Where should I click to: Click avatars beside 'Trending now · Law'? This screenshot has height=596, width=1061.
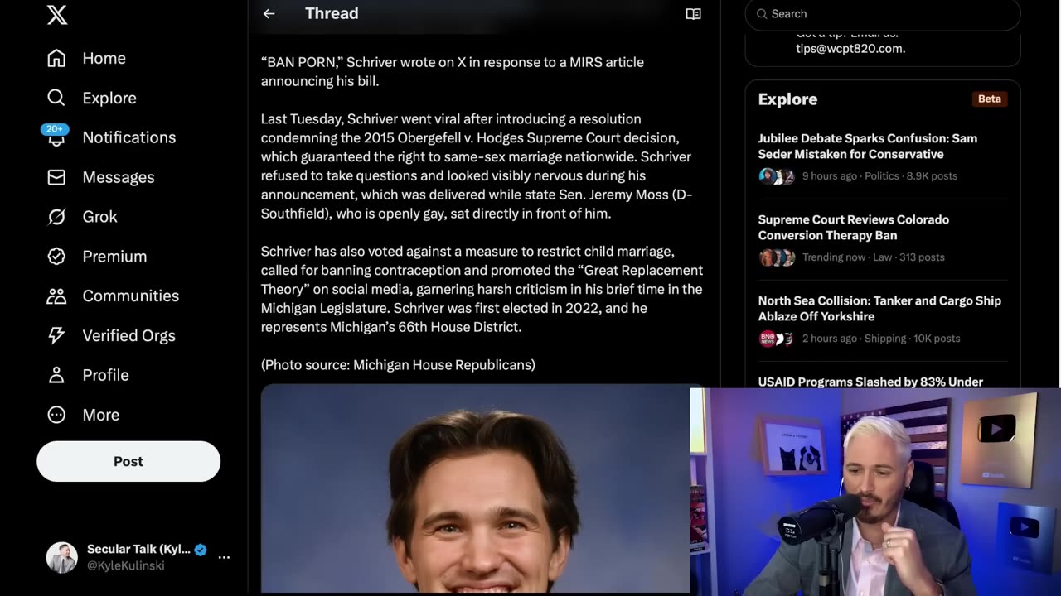[777, 257]
